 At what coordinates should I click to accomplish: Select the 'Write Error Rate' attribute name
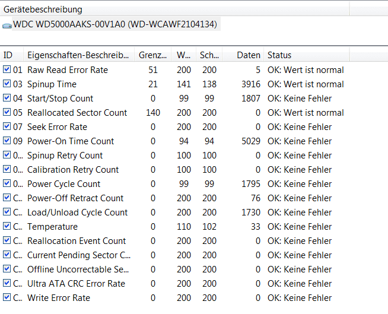click(x=59, y=298)
